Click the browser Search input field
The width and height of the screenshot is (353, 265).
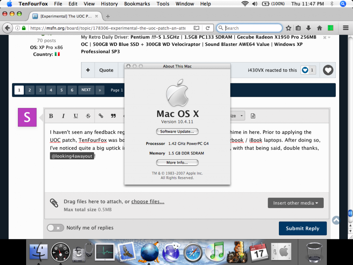[252, 28]
